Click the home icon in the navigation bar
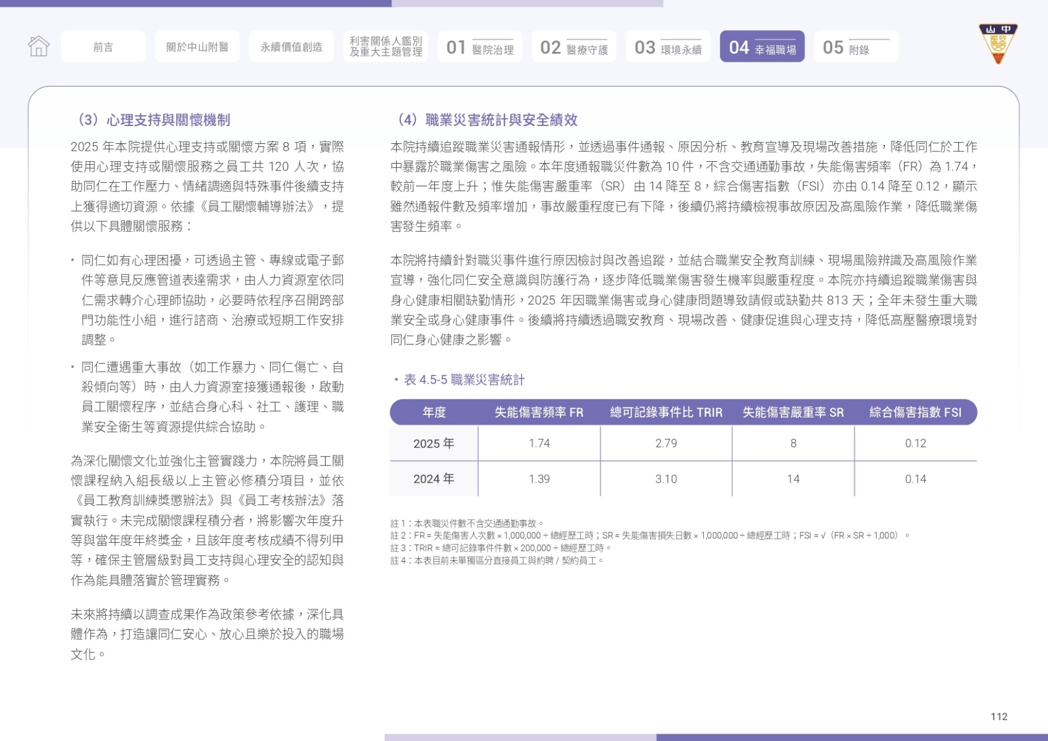 coord(38,46)
